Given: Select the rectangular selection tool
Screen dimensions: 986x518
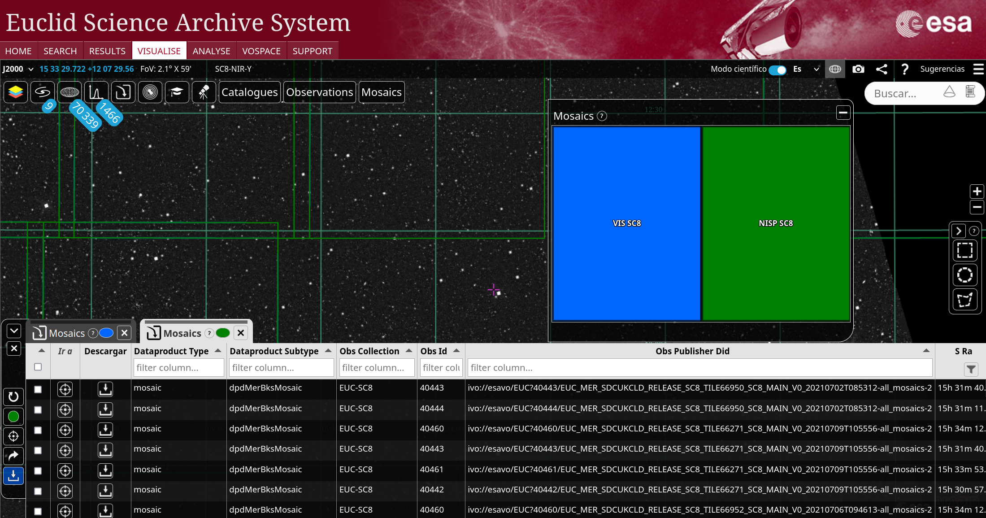Looking at the screenshot, I should pyautogui.click(x=965, y=250).
